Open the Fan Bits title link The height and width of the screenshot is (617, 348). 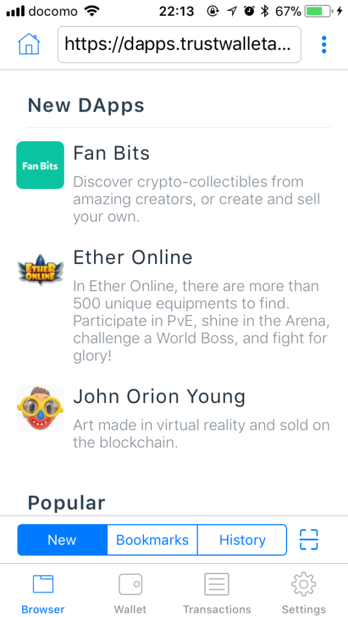click(x=112, y=154)
